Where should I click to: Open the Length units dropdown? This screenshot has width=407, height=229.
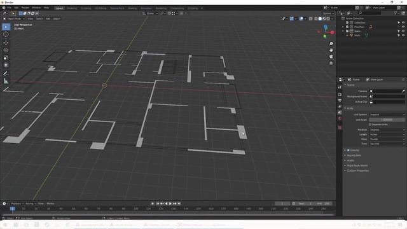(387, 134)
